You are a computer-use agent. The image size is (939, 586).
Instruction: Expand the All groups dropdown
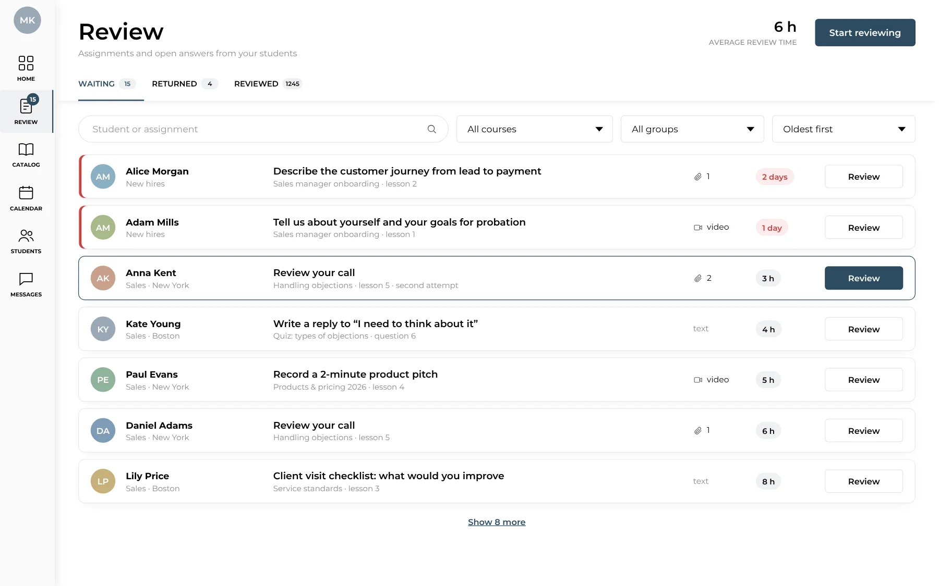coord(692,129)
